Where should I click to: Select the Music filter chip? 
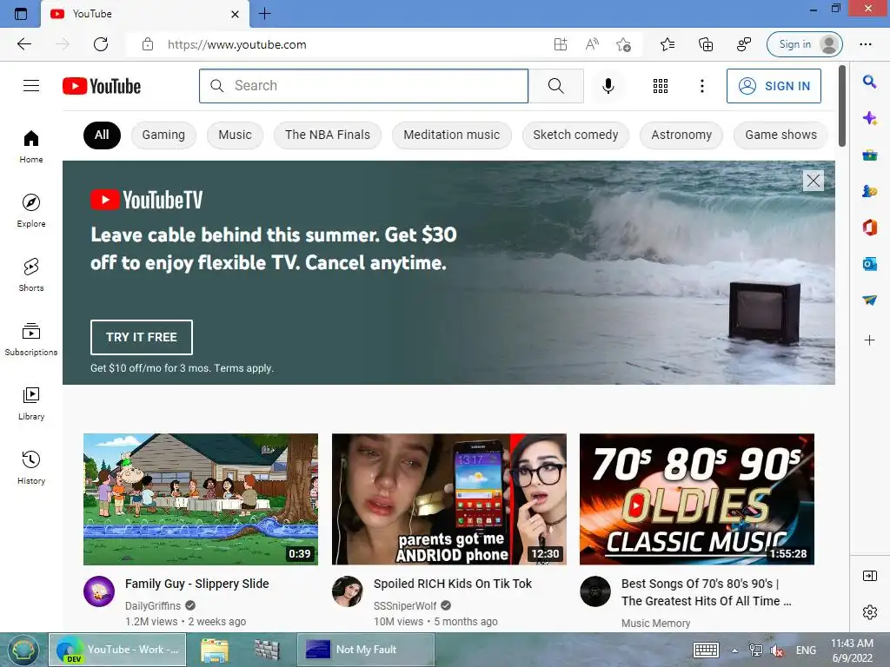click(235, 135)
